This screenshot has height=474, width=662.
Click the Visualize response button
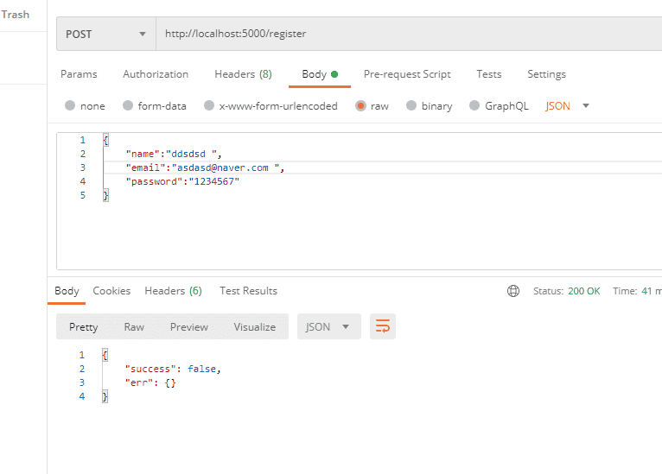click(x=254, y=327)
